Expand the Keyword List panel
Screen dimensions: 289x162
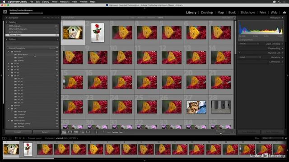click(283, 53)
